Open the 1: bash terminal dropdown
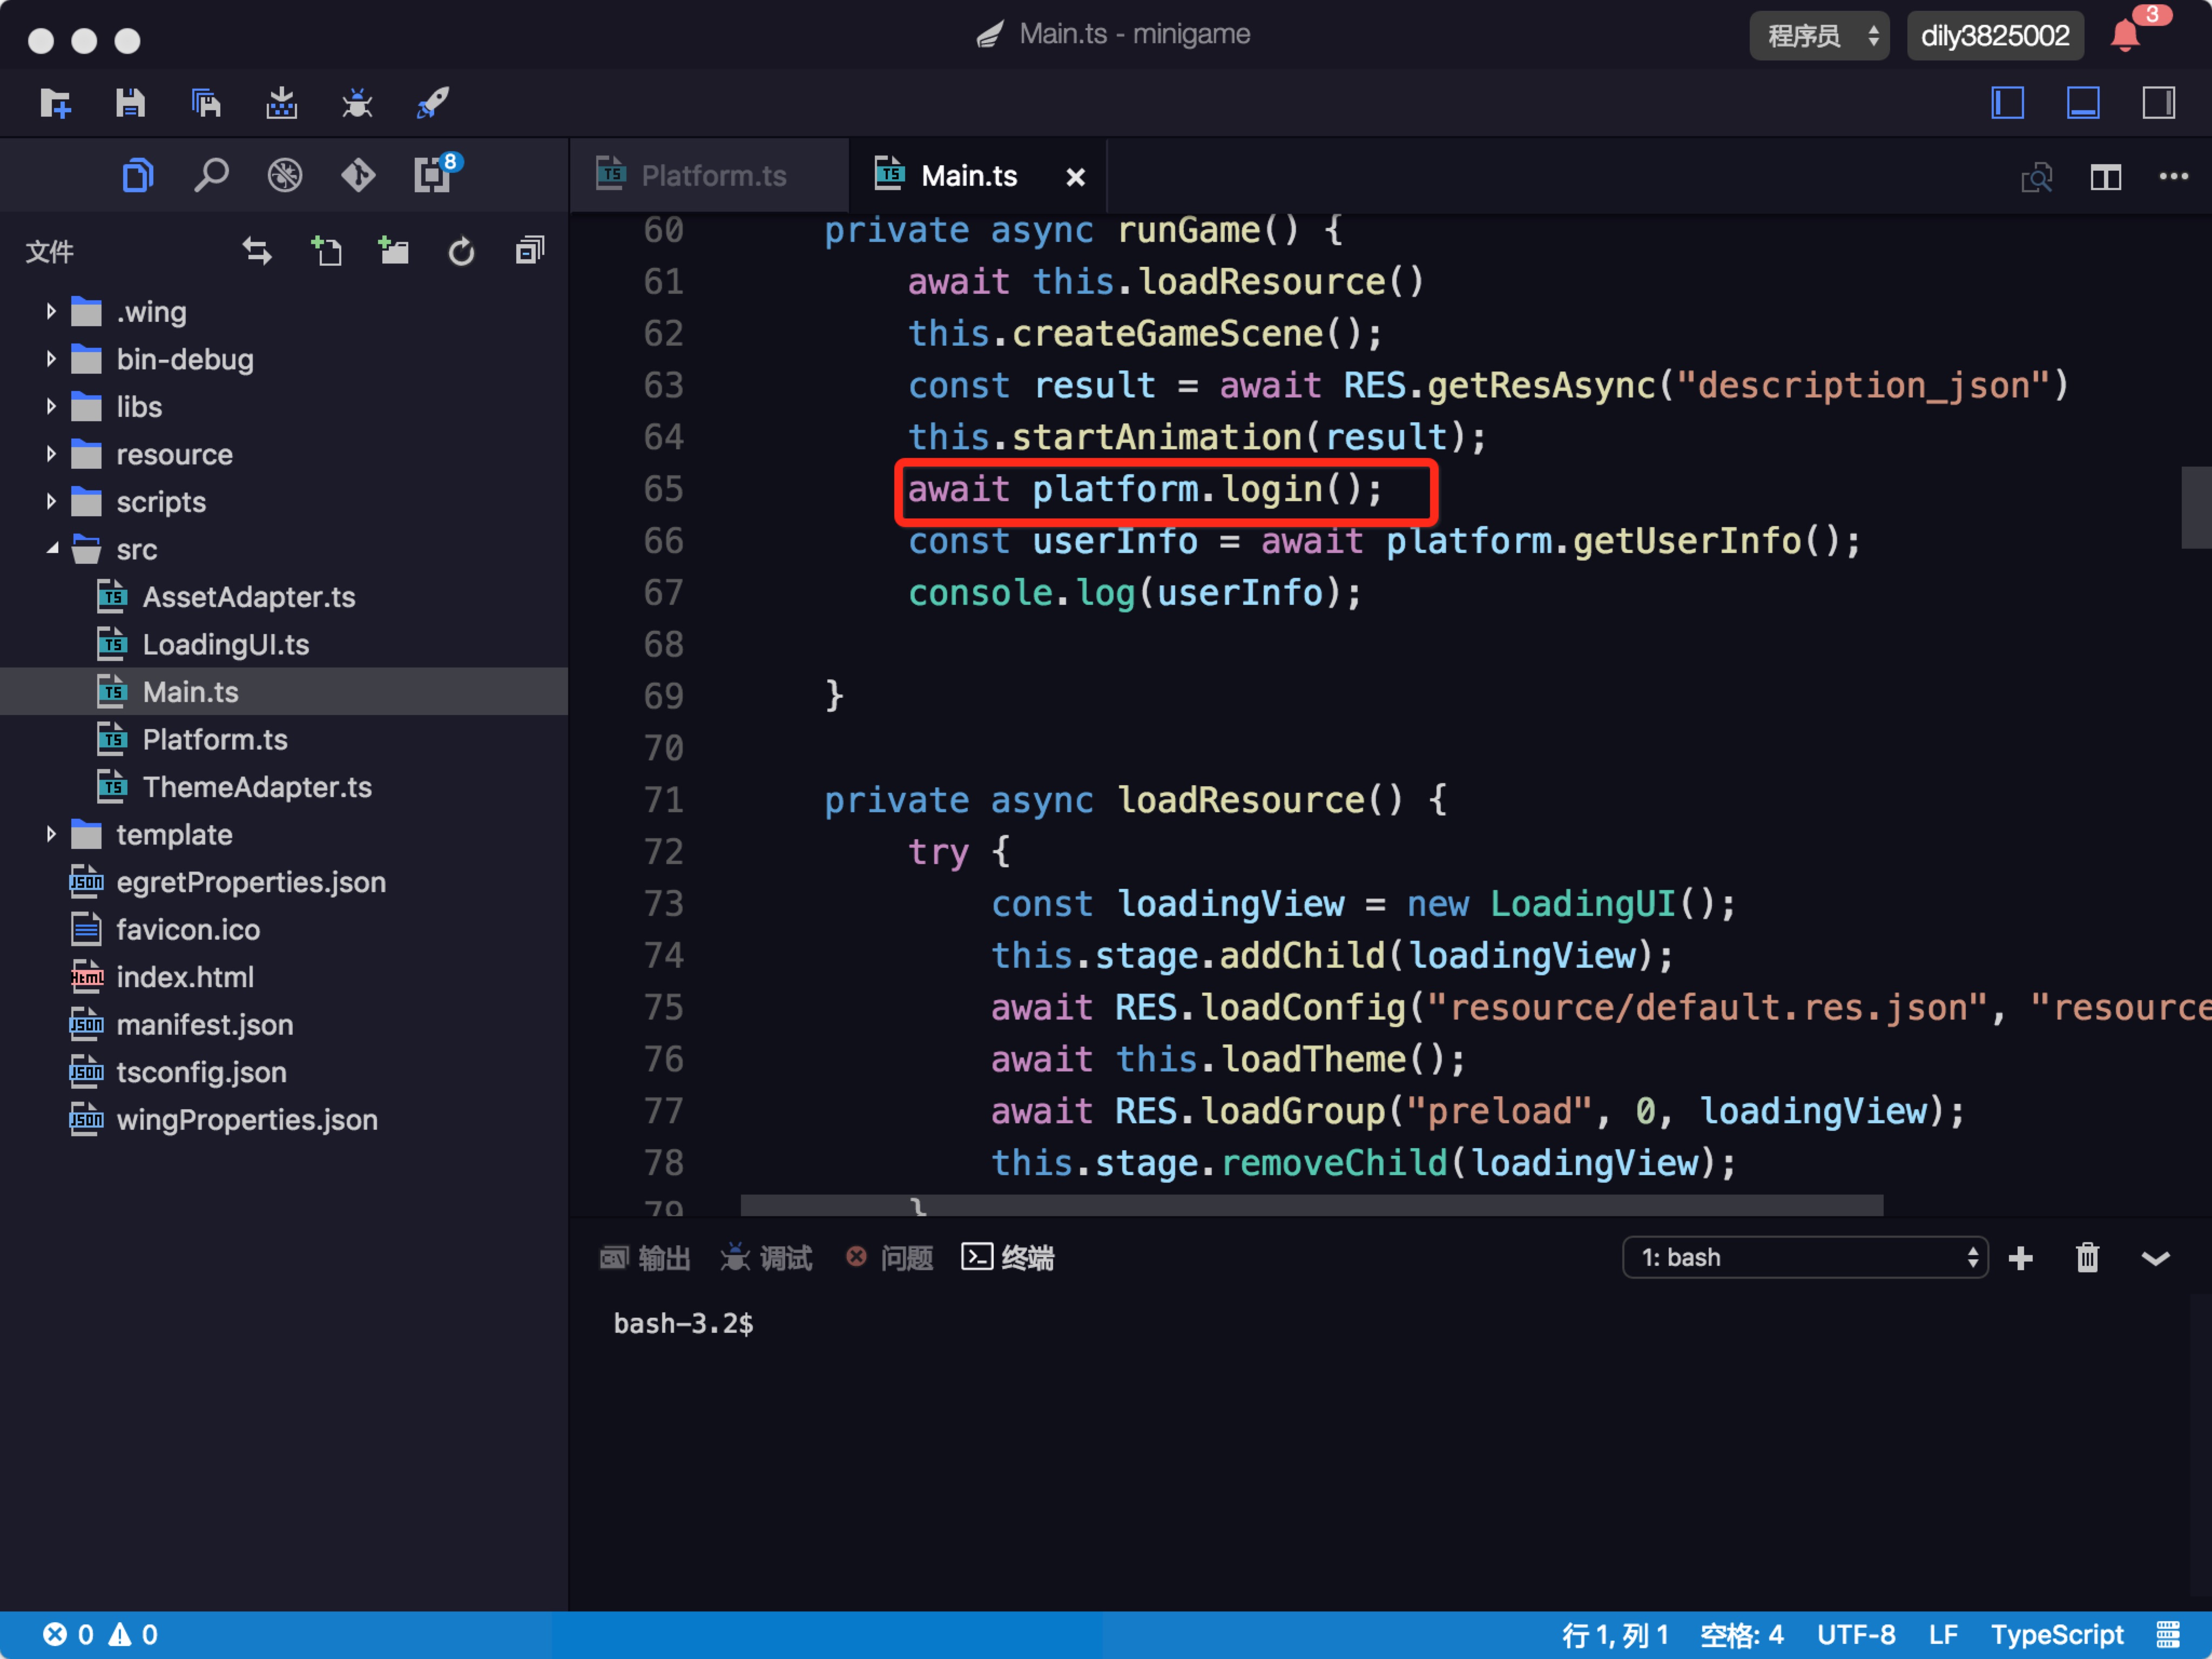 click(x=1804, y=1257)
